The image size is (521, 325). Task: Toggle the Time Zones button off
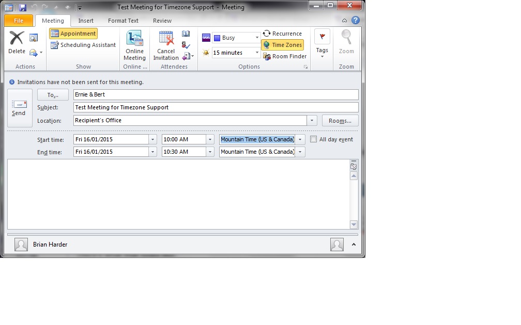point(282,45)
